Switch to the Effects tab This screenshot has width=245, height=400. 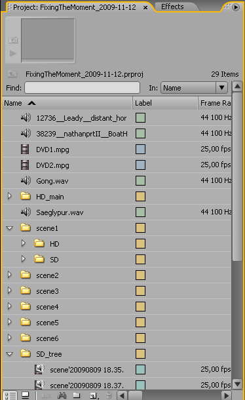click(172, 7)
